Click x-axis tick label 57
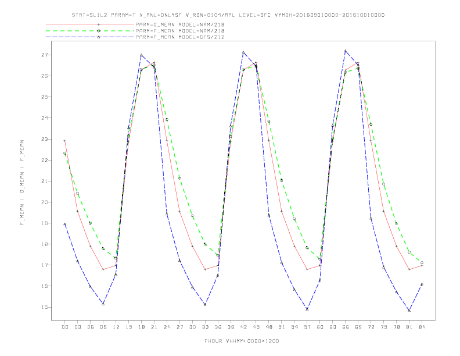The width and height of the screenshot is (460, 356). [307, 327]
